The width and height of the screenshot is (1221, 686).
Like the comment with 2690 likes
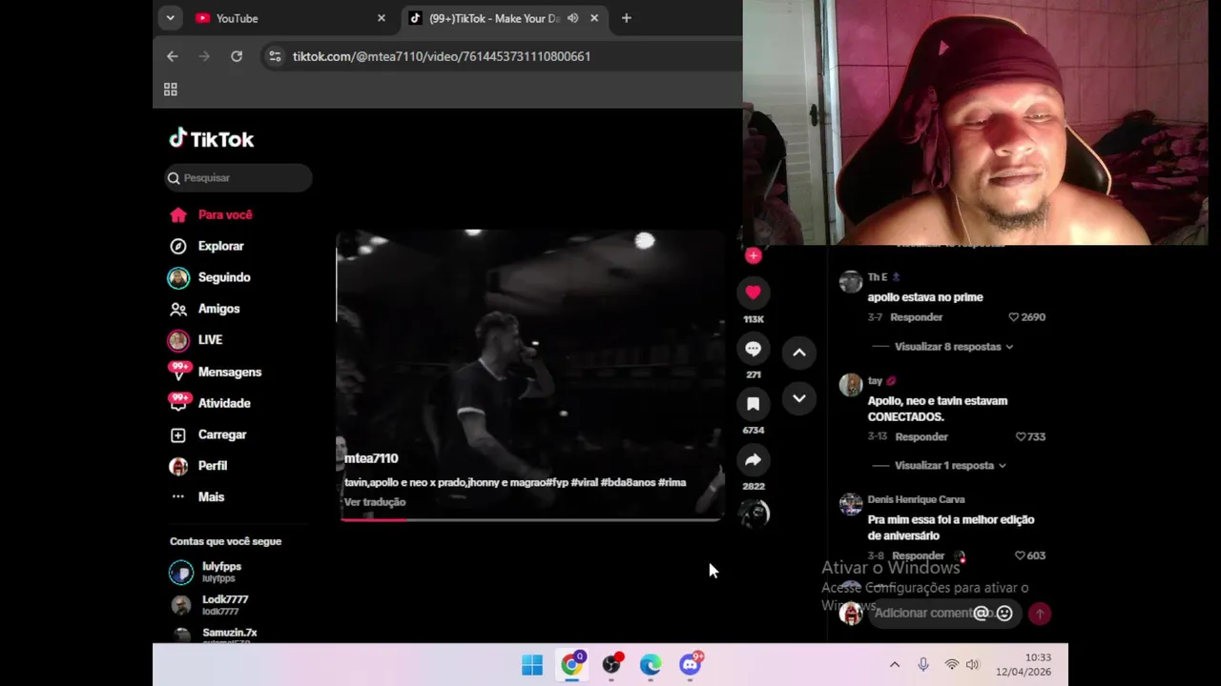point(1014,317)
